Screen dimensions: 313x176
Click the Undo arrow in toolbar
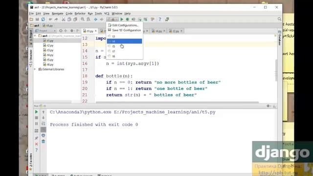50,20
